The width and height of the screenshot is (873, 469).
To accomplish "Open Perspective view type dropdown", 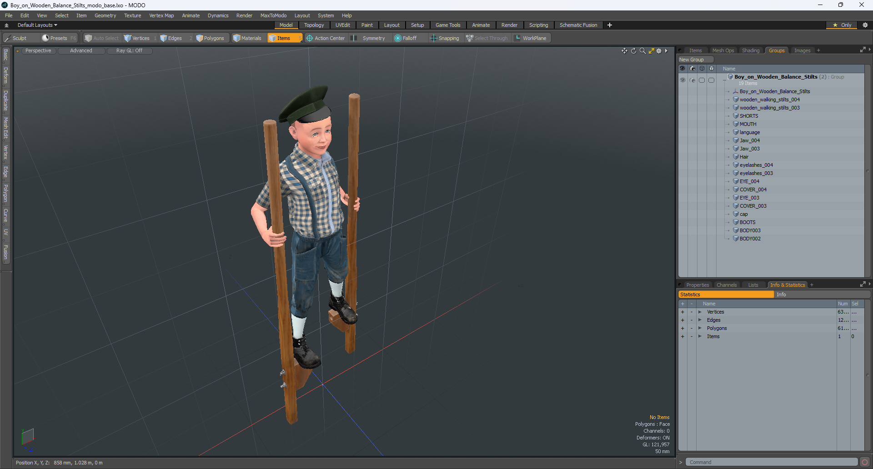I will pos(38,51).
